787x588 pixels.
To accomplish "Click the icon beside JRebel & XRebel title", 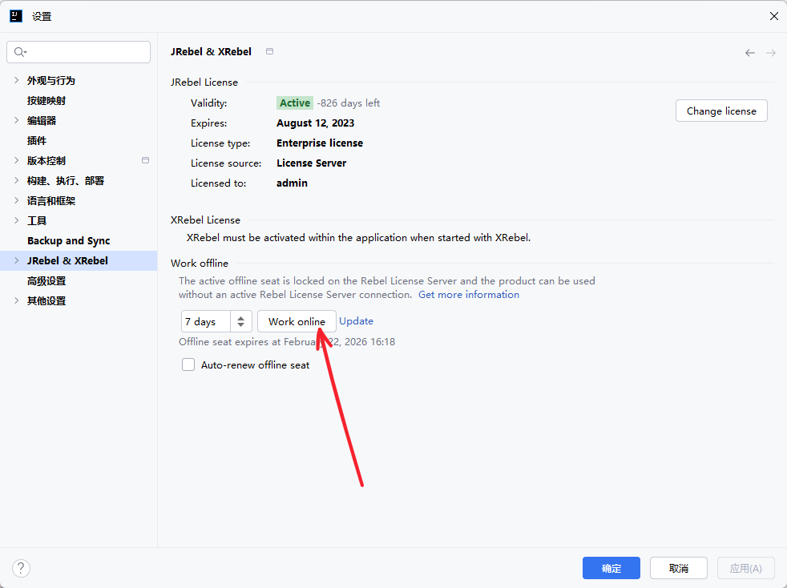I will (270, 51).
